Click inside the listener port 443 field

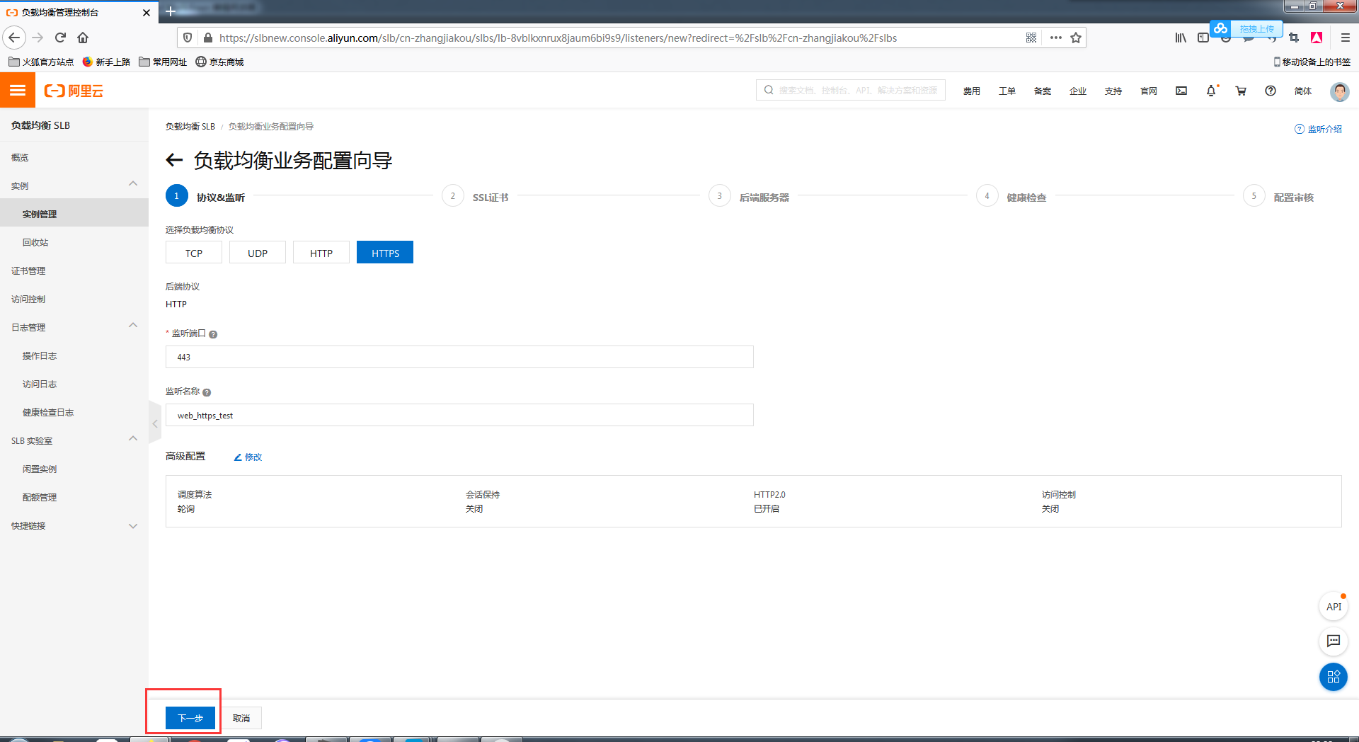click(x=459, y=357)
